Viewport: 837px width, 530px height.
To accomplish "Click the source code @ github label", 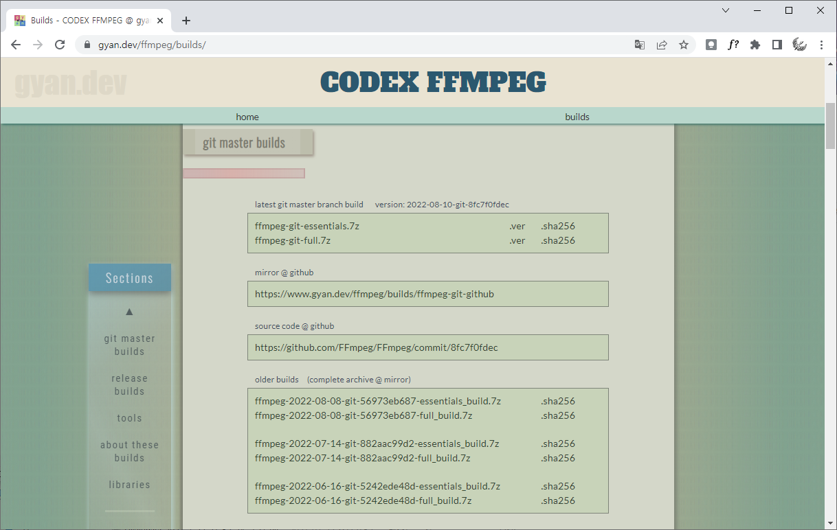I will pos(294,326).
